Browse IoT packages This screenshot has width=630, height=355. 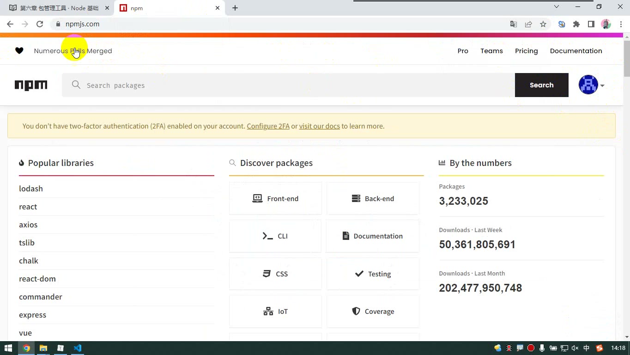[275, 312]
